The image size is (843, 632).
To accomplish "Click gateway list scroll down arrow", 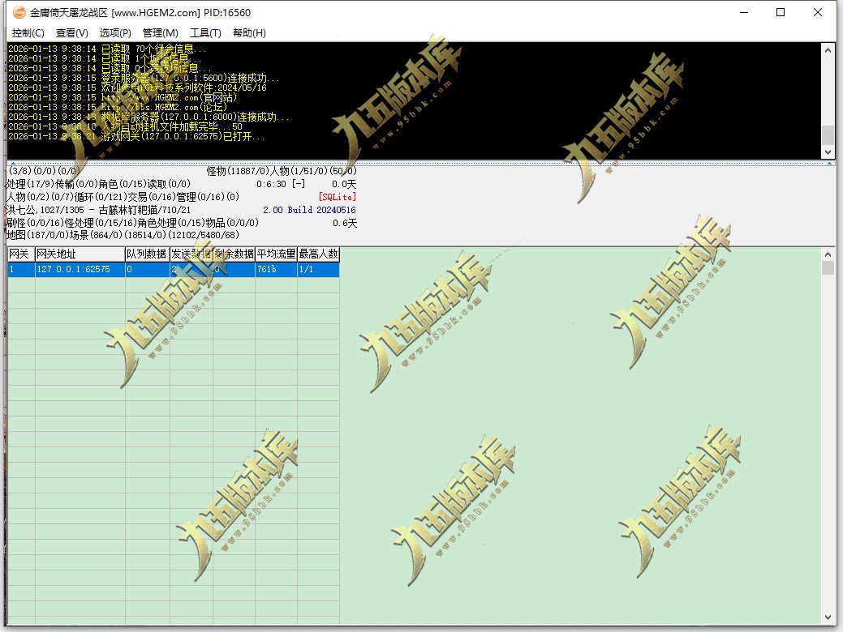I will pos(828,617).
